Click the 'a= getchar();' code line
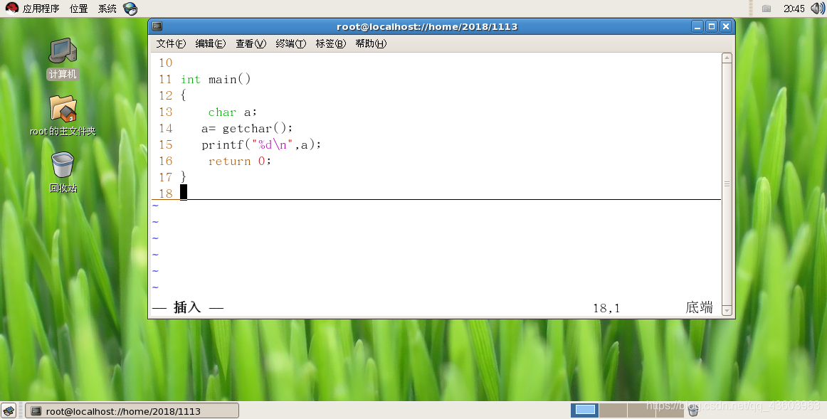Viewport: 827px width, 419px height. (247, 129)
